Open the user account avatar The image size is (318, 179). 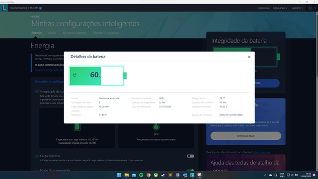310,8
